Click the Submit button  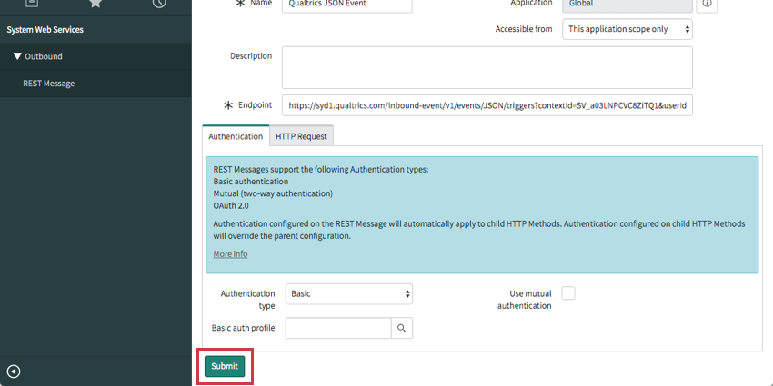(x=225, y=367)
